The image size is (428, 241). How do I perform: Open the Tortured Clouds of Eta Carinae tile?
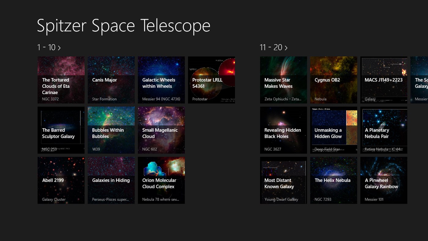click(61, 80)
